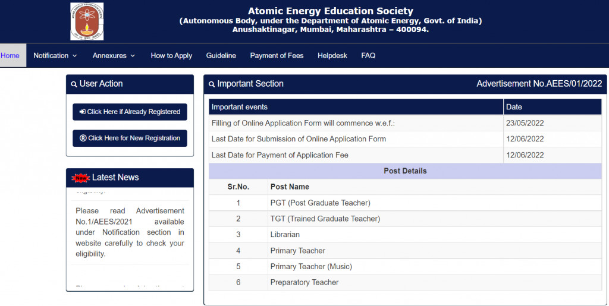Select the Librarian post row

(x=405, y=235)
